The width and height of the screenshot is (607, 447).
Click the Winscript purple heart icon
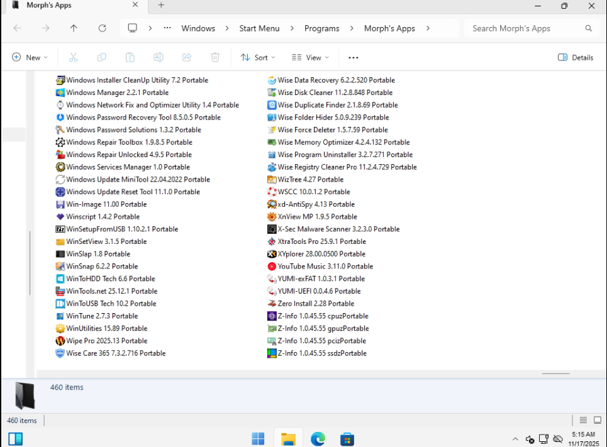coord(60,217)
